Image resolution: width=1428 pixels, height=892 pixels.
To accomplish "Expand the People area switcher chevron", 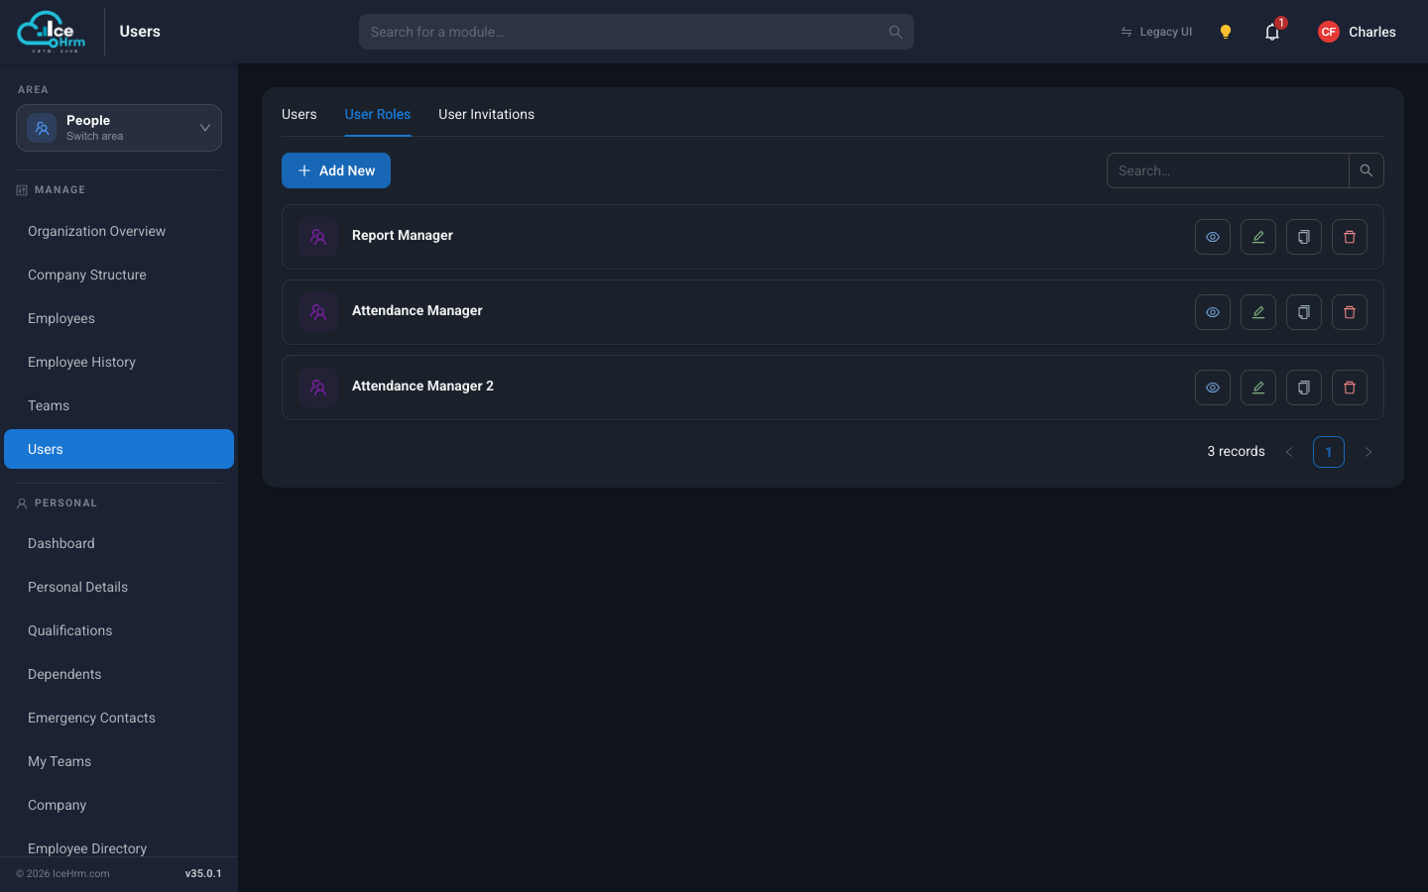I will point(205,128).
